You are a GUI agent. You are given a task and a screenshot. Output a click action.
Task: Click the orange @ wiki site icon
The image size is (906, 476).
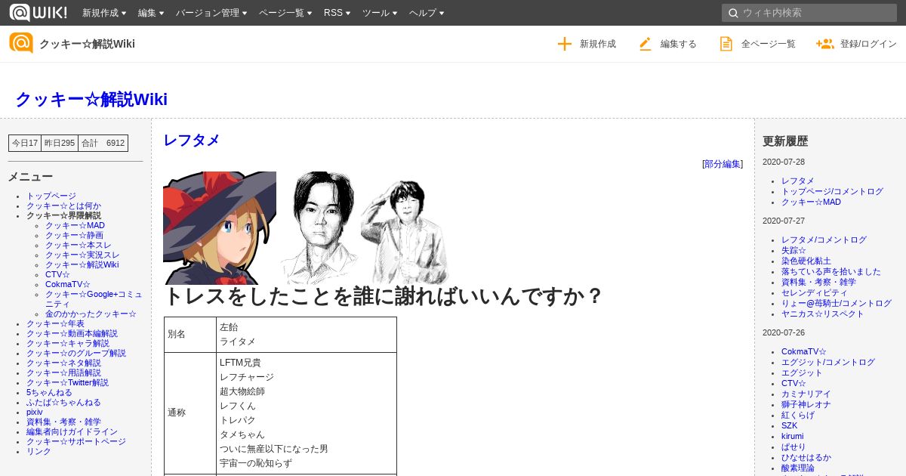click(21, 43)
